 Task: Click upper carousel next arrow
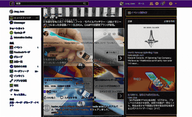tap(121, 58)
